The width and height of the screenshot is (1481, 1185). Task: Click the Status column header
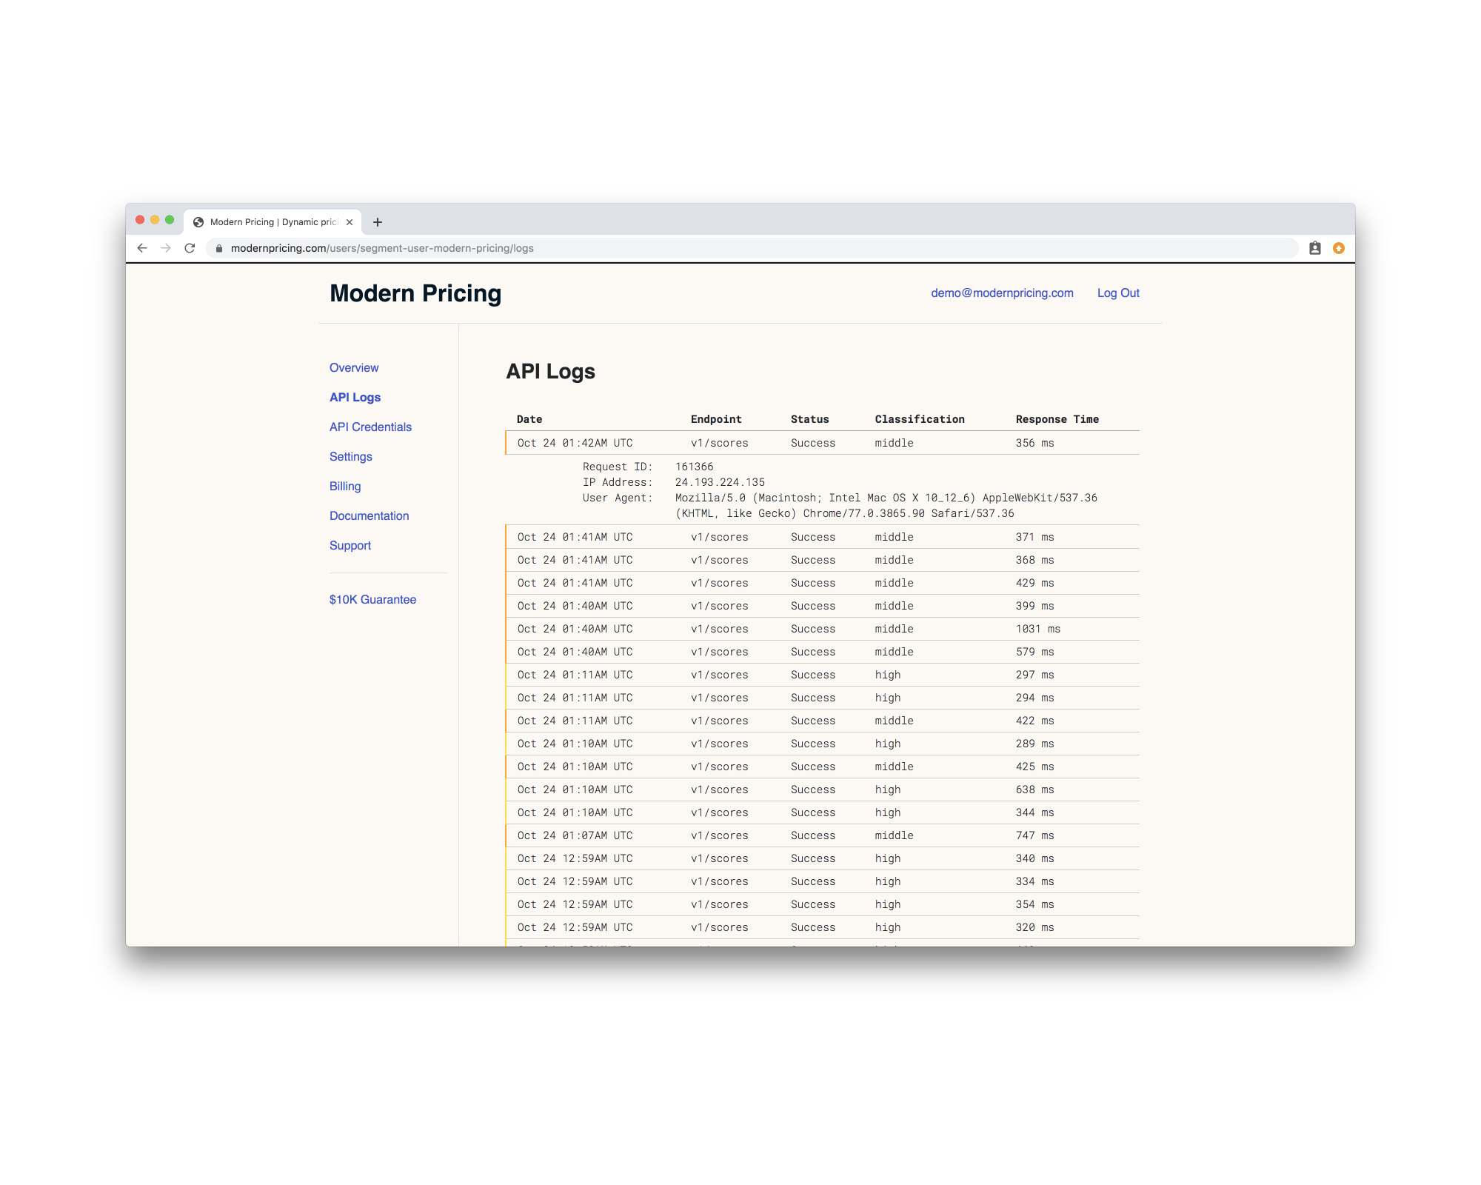[x=809, y=419]
